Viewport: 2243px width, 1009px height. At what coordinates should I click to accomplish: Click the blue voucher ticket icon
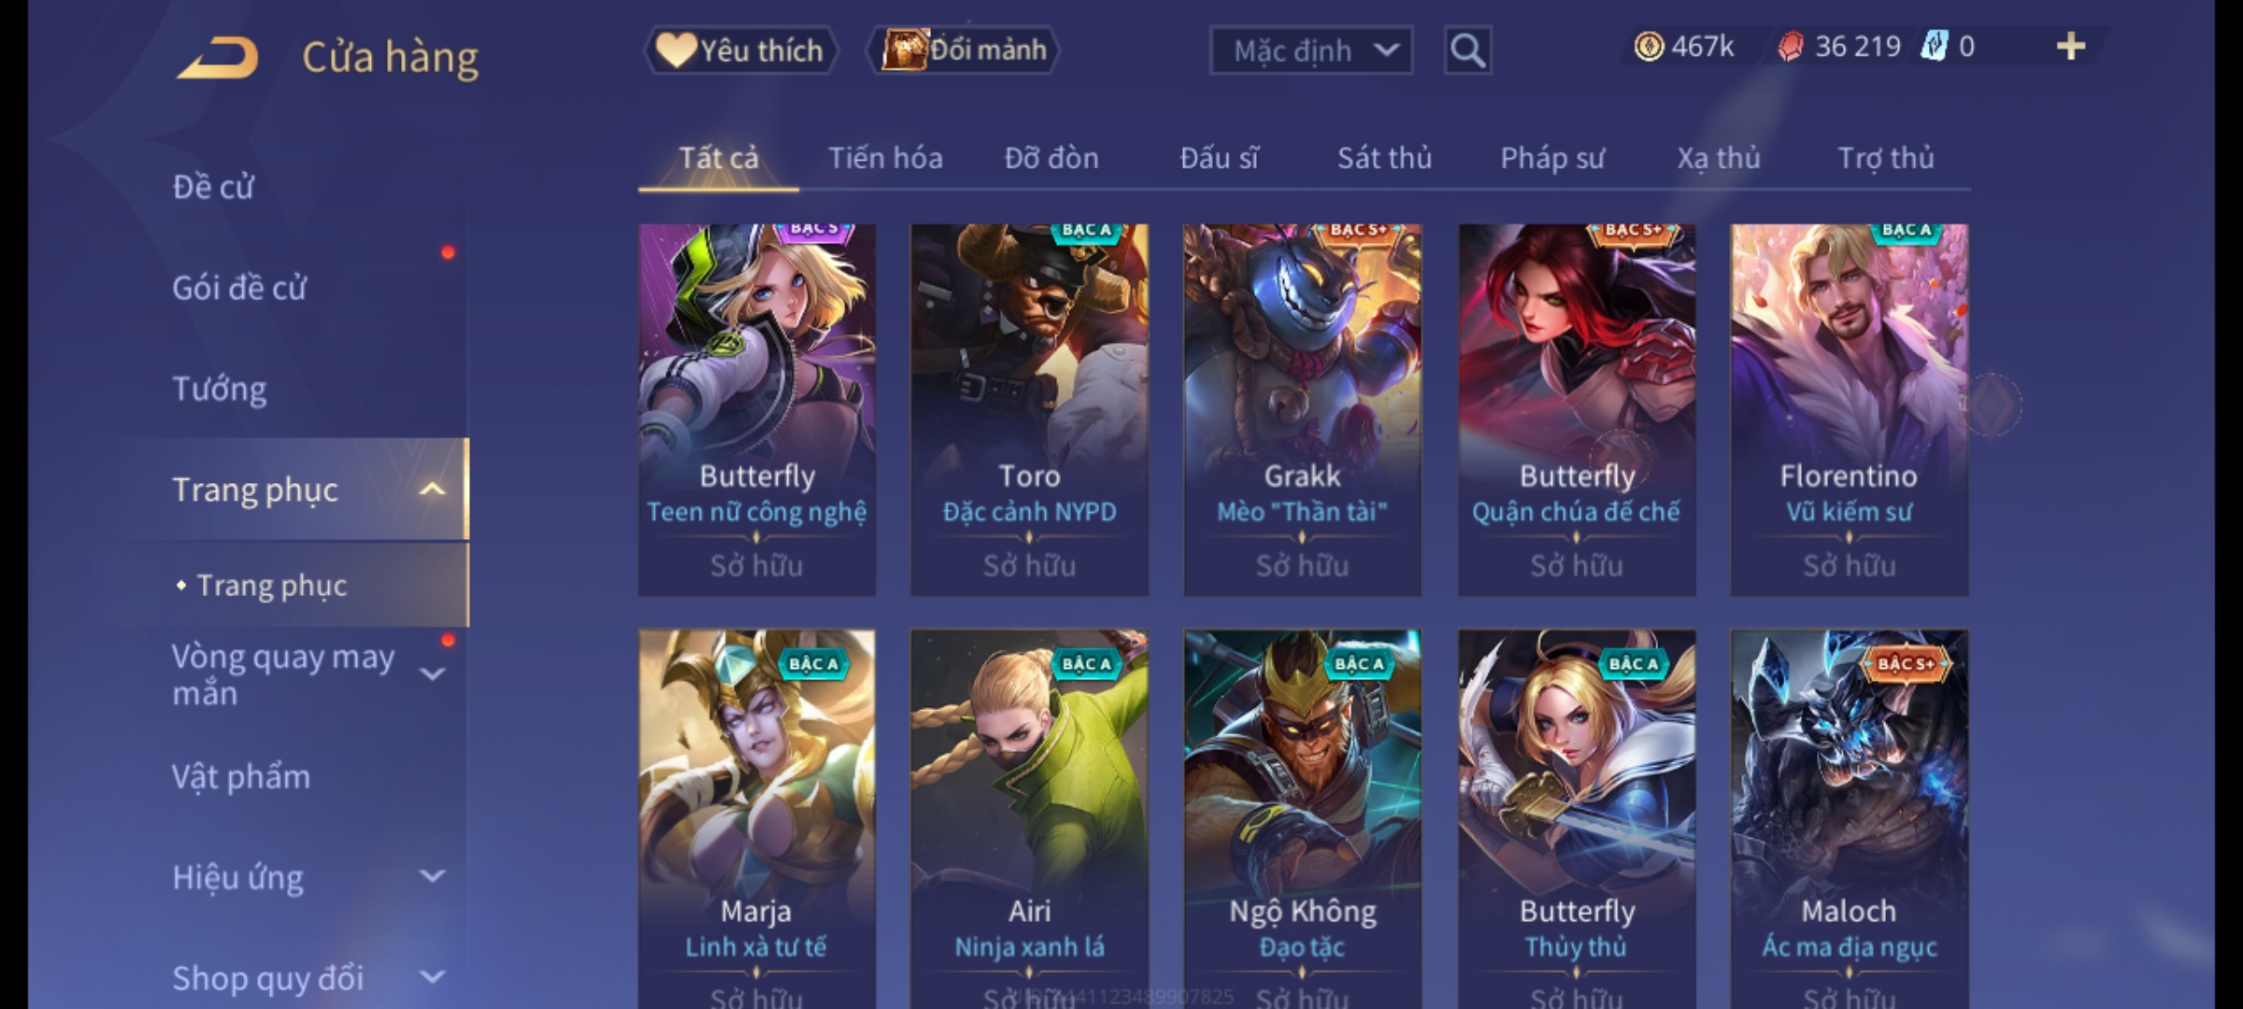[x=1934, y=47]
